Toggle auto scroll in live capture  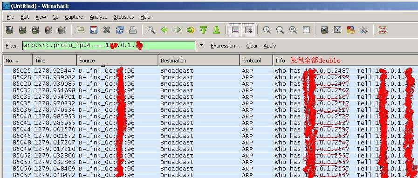248,30
